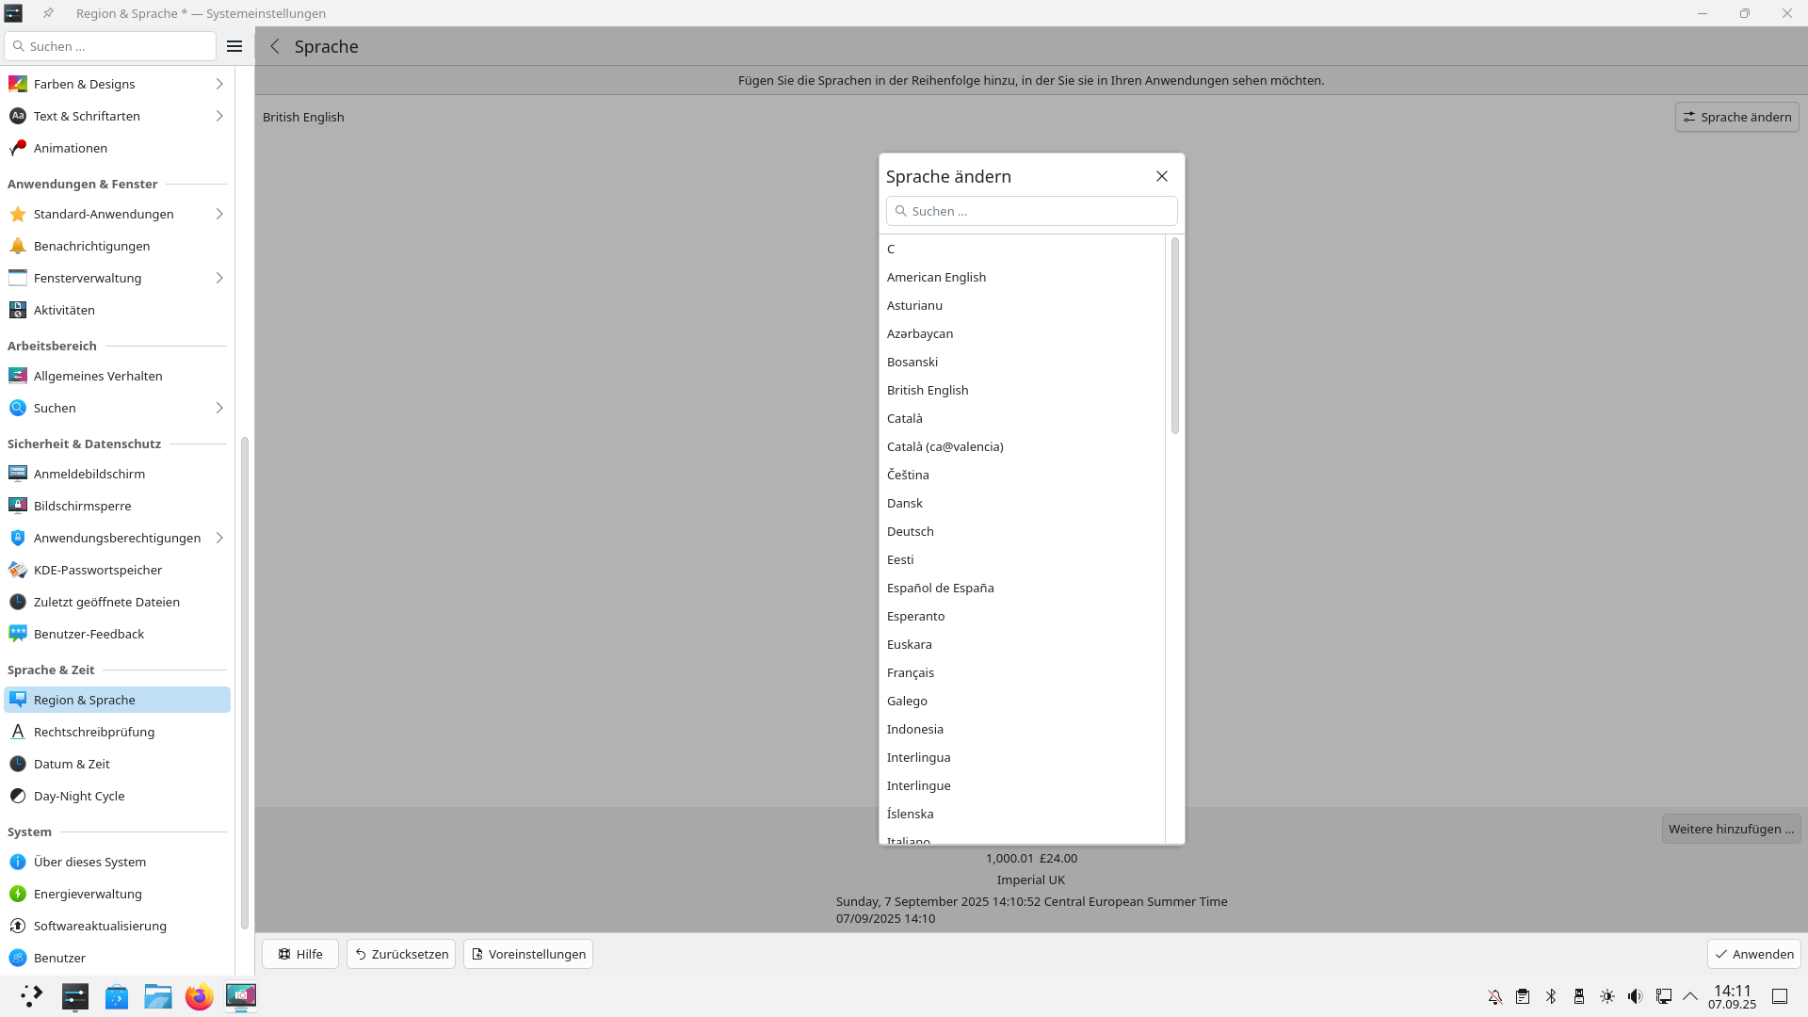Open Benachrichtigungen bell icon

(x=17, y=246)
